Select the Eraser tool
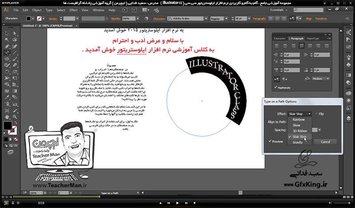Screen dimensions: 355x208 pyautogui.click(x=15, y=65)
